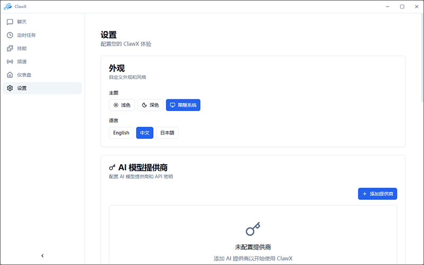Click the 未配置提供商 message

(x=253, y=247)
